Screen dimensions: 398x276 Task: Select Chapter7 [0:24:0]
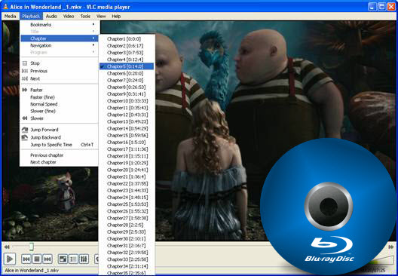point(127,80)
